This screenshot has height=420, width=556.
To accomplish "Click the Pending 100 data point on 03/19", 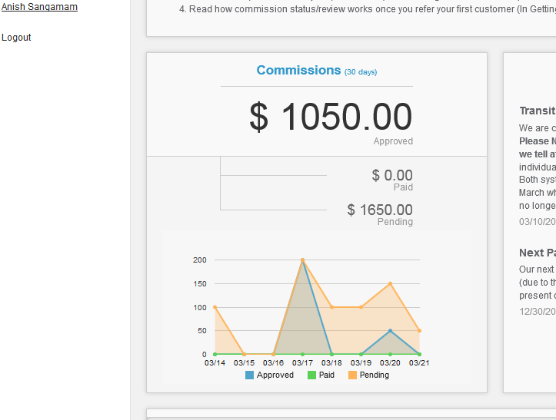I will 361,307.
